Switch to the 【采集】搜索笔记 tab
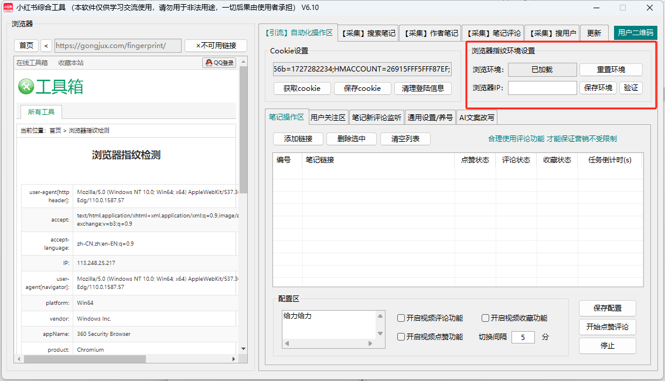Viewport: 665px width, 381px height. click(x=368, y=33)
